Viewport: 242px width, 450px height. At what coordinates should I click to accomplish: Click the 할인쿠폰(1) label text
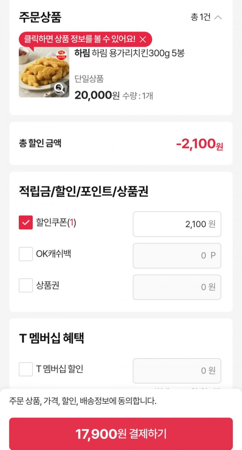56,223
